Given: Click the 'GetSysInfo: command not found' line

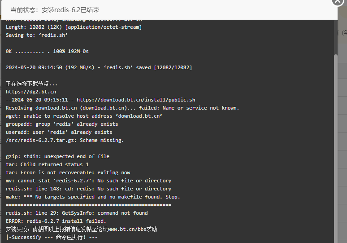Looking at the screenshot, I should pos(77,213).
